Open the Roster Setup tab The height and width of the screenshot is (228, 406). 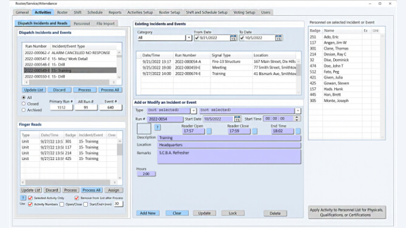point(169,12)
